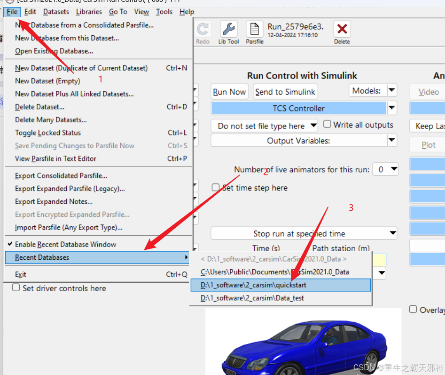Choose Delete Many Datasets entry
Viewport: 445px width, 375px height.
pos(98,120)
